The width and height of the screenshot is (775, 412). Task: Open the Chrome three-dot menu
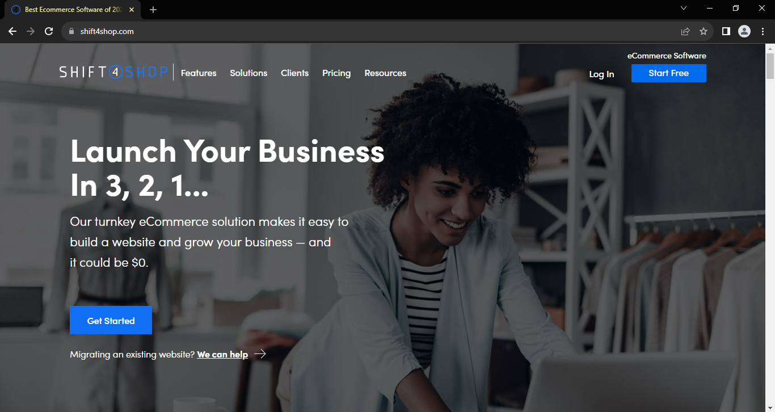[763, 31]
